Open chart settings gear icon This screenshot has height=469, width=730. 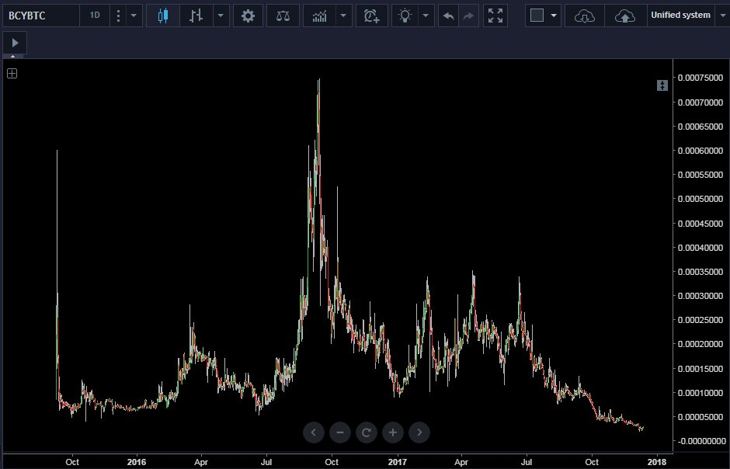249,16
